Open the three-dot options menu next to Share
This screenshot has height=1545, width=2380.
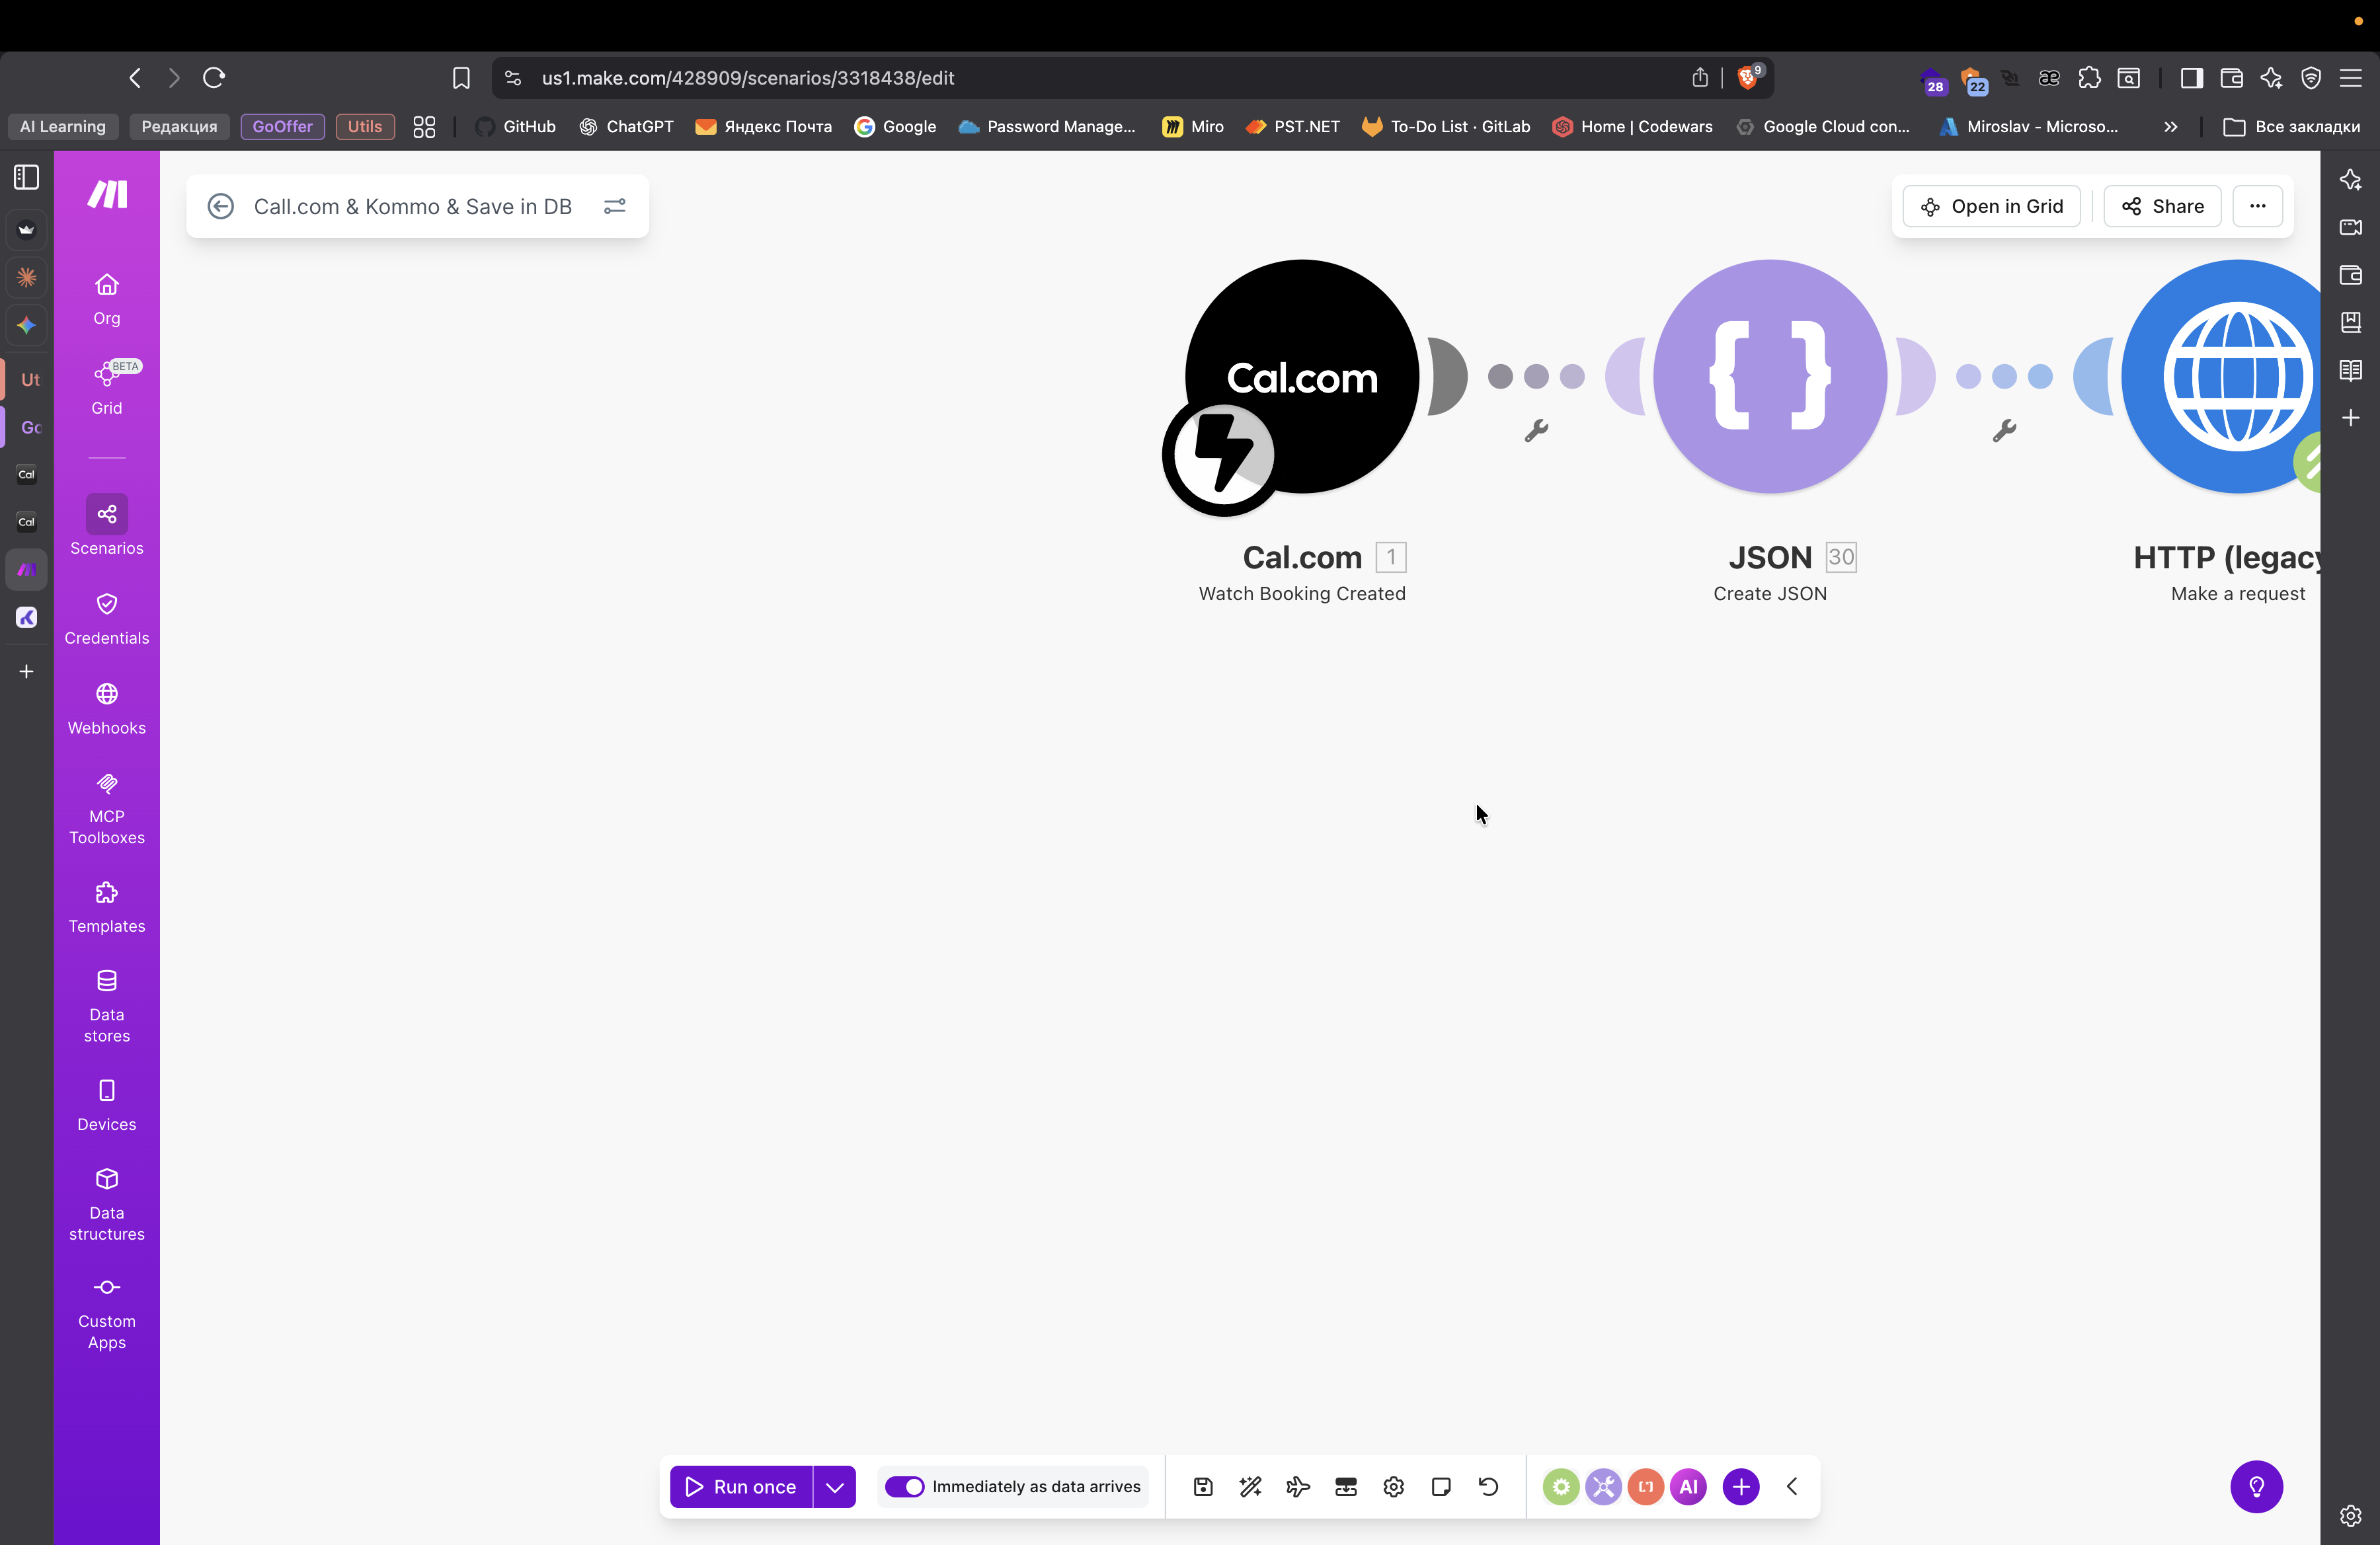click(2257, 206)
